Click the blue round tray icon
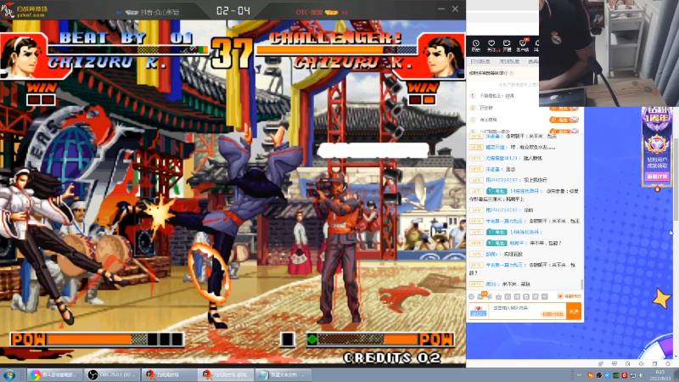679x382 pixels. pos(607,375)
